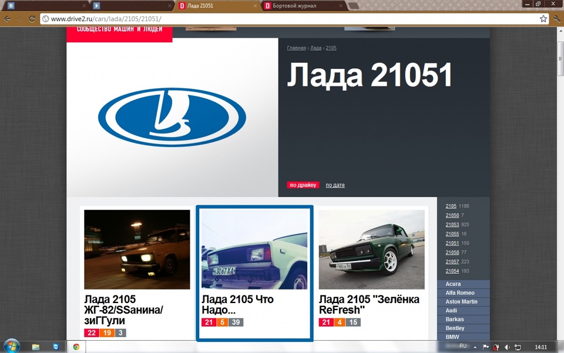Close the 'Бортовой журнал' tab

coord(340,6)
